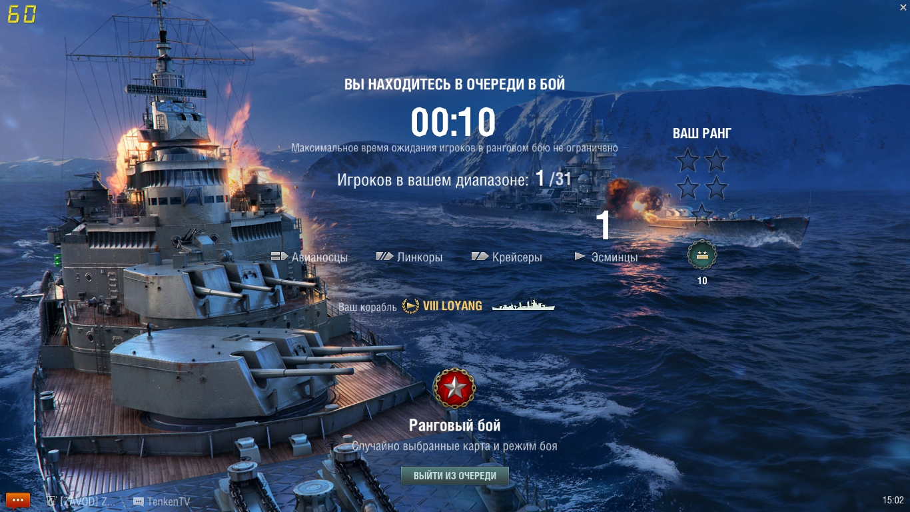Close the game window with X
Image resolution: width=910 pixels, height=512 pixels.
[x=902, y=5]
